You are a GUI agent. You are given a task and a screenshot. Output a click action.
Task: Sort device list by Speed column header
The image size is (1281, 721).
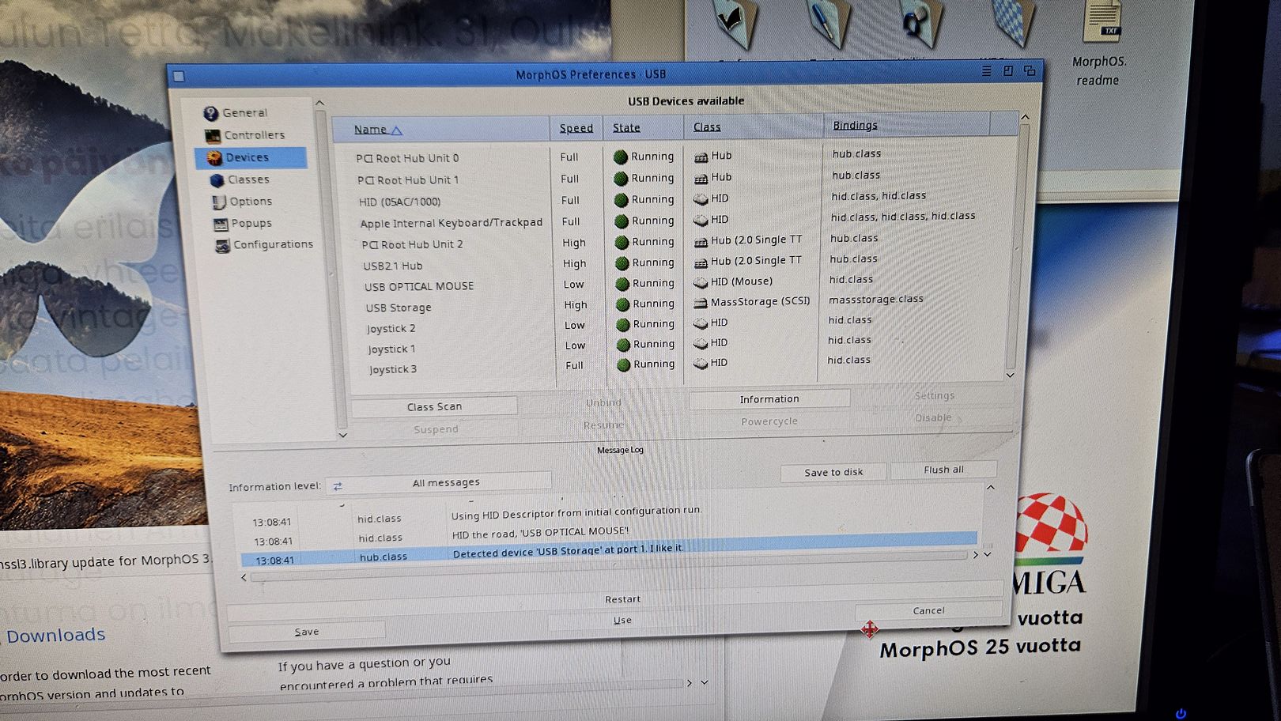pos(576,128)
